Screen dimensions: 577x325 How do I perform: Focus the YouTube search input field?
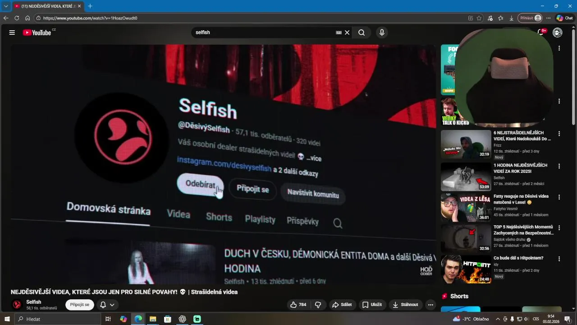click(264, 32)
